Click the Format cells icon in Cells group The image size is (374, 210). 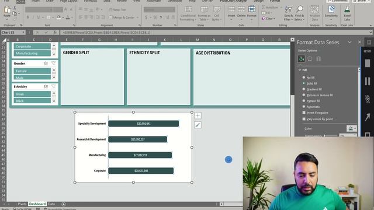tap(251, 9)
